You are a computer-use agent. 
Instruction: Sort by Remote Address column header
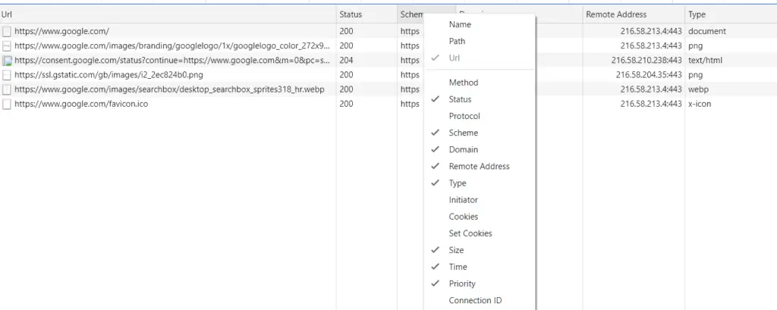tap(634, 14)
